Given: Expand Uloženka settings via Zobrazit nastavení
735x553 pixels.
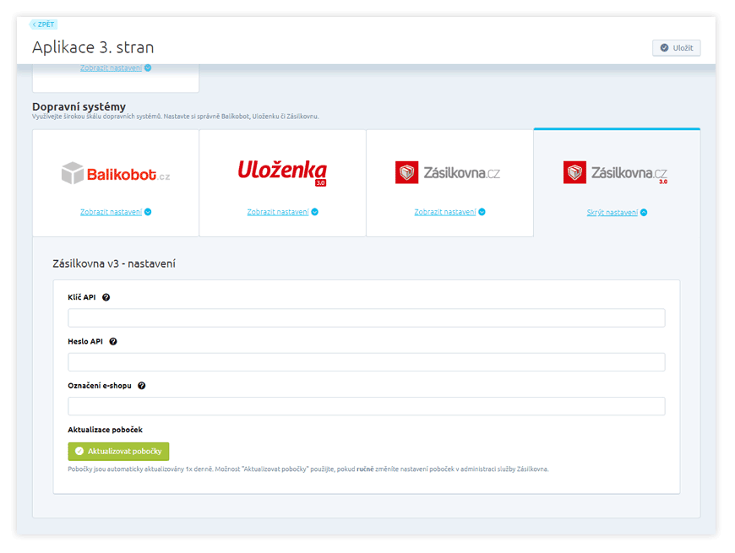Looking at the screenshot, I should point(282,212).
